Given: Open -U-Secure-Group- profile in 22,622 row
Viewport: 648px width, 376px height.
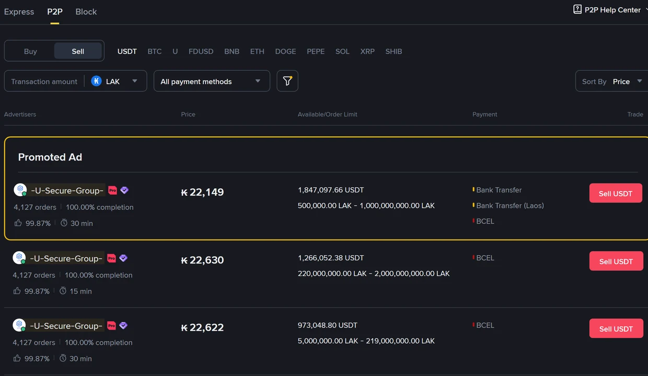Looking at the screenshot, I should (x=66, y=325).
